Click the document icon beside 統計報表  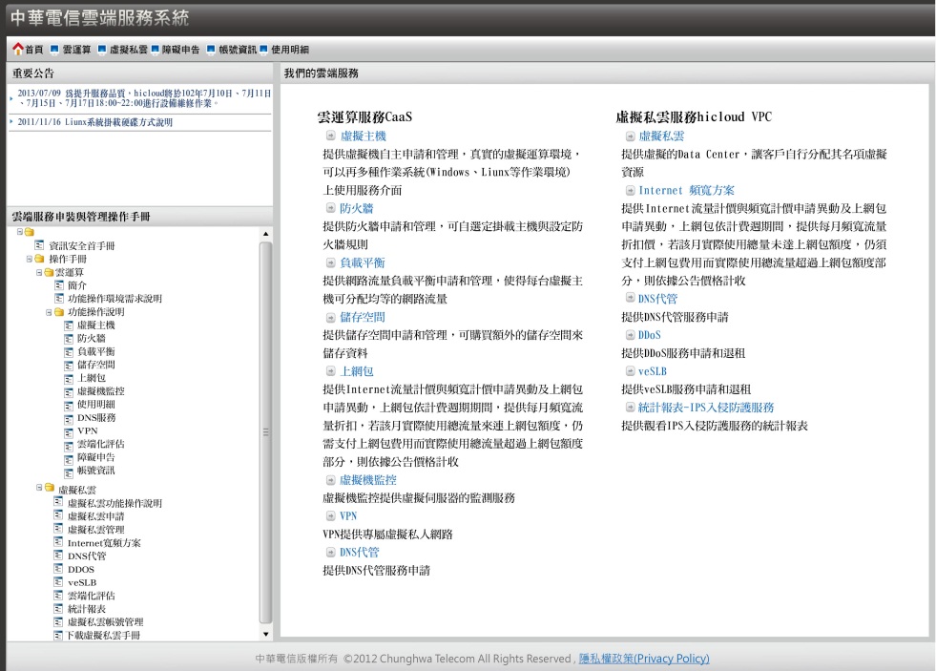58,608
